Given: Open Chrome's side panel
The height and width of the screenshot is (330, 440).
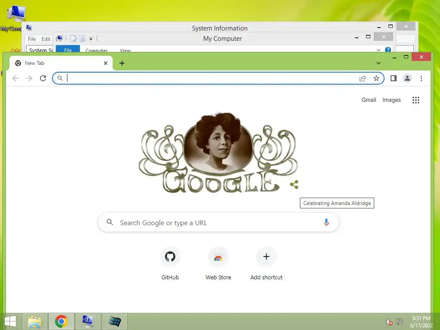Looking at the screenshot, I should 394,78.
